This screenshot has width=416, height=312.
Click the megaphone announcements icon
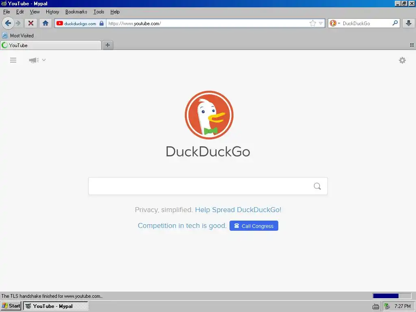click(x=34, y=60)
